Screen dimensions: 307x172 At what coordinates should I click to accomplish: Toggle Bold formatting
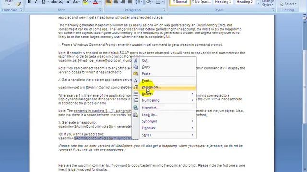[x=29, y=2]
